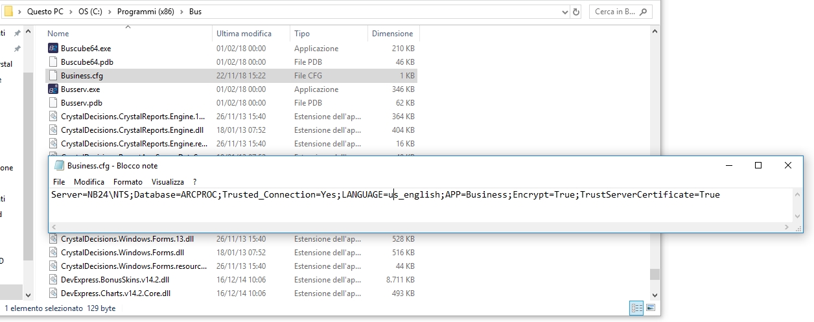814x322 pixels.
Task: Click the search magnifier icon in Explorer
Action: click(644, 12)
